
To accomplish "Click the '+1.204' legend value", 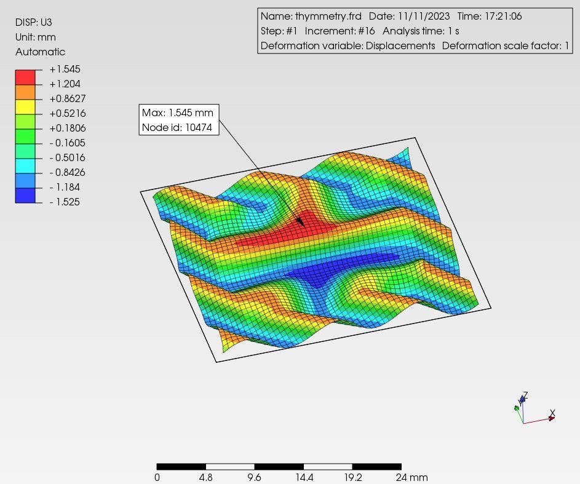I will coord(65,84).
